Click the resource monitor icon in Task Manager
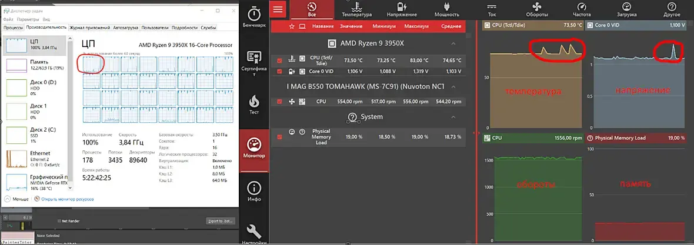The height and width of the screenshot is (245, 694). [x=37, y=199]
